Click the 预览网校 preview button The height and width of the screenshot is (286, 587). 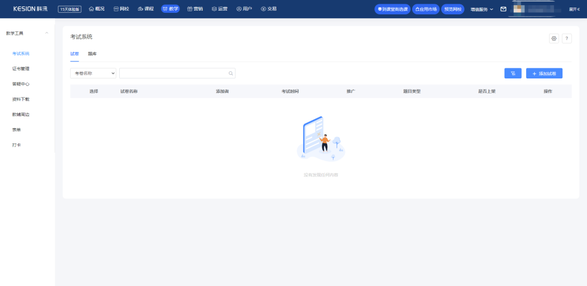click(x=453, y=9)
